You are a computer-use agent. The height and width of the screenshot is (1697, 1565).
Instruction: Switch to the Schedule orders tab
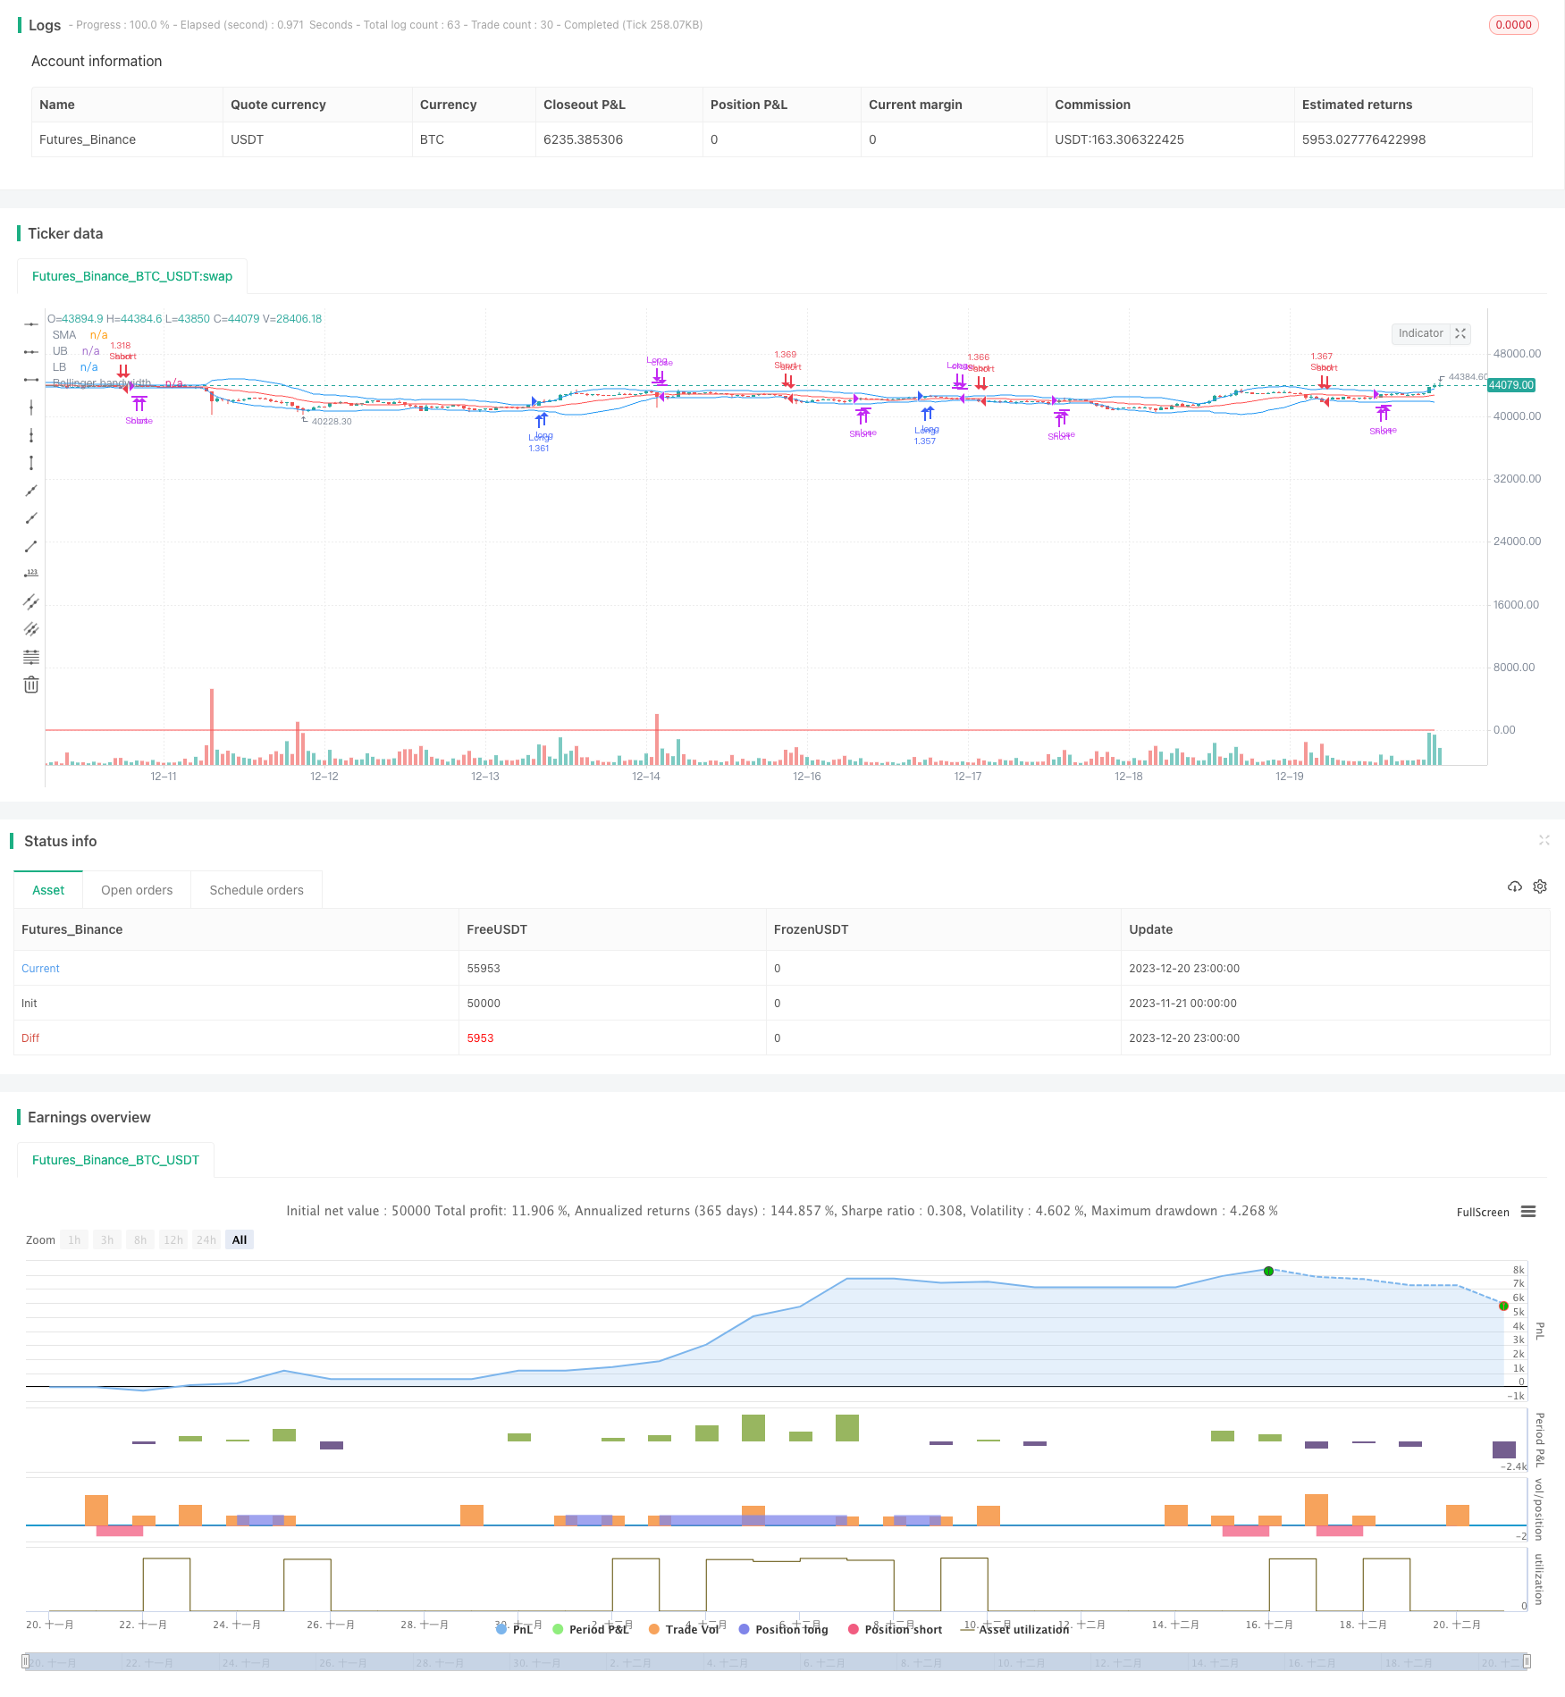[257, 890]
